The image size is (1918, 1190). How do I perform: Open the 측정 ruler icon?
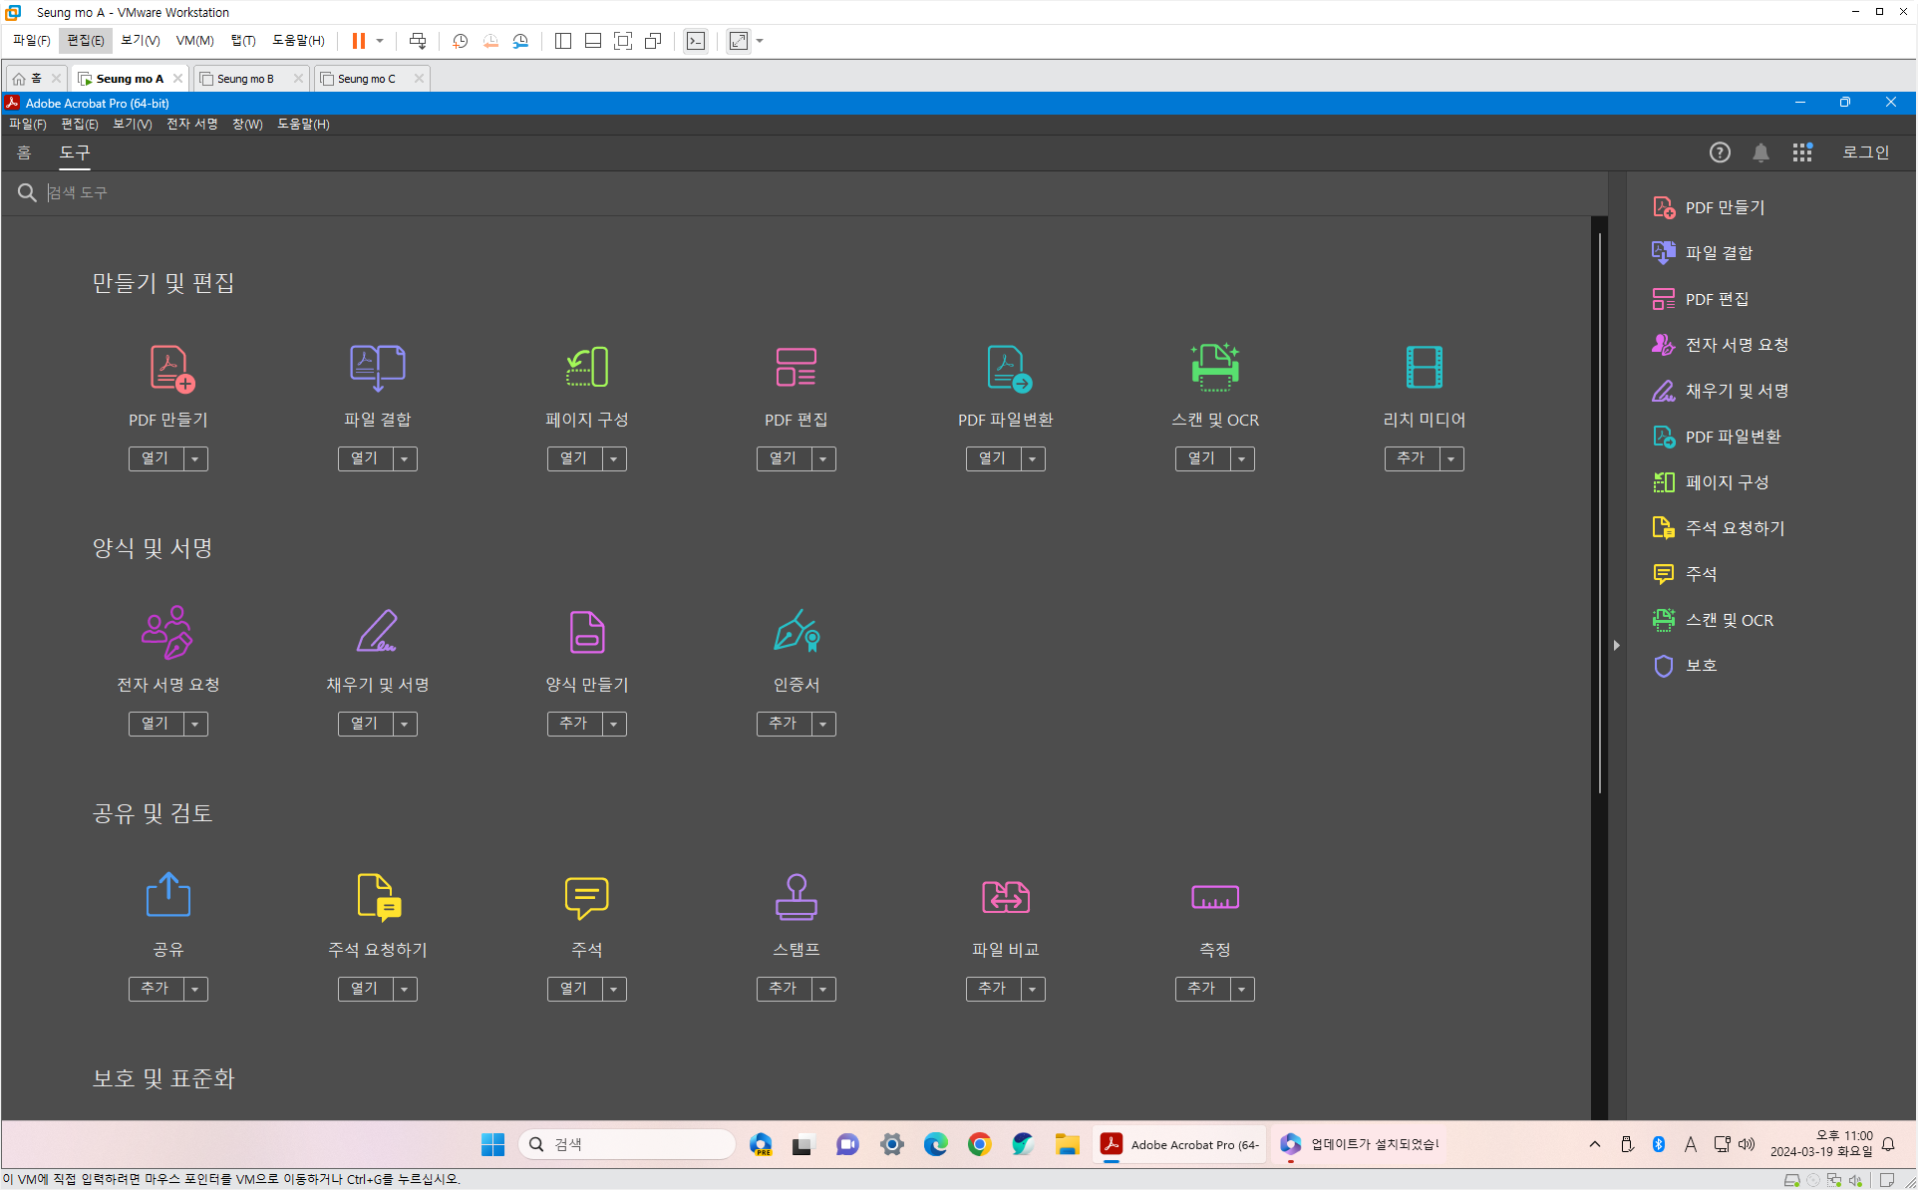coord(1215,897)
